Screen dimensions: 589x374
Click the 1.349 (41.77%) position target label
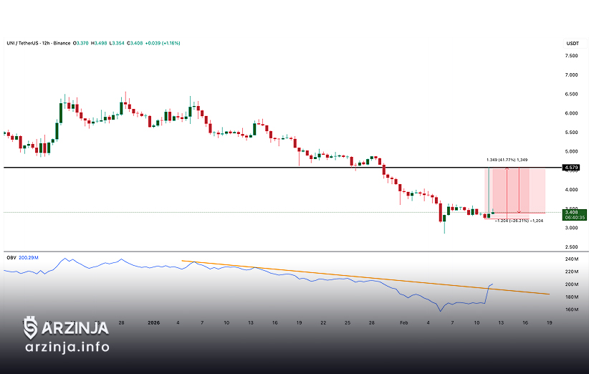click(x=507, y=160)
